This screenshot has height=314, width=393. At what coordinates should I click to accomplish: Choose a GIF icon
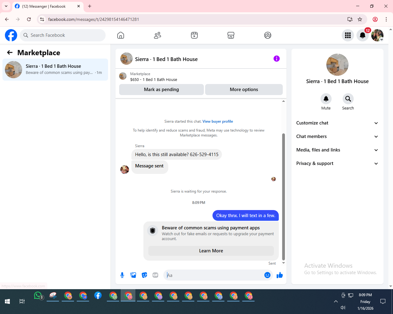[x=155, y=275]
